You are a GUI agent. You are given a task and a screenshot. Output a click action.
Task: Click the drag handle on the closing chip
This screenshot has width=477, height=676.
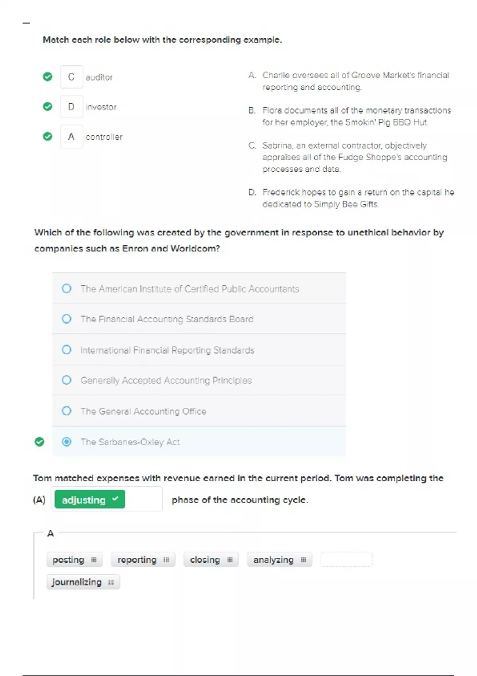click(230, 560)
